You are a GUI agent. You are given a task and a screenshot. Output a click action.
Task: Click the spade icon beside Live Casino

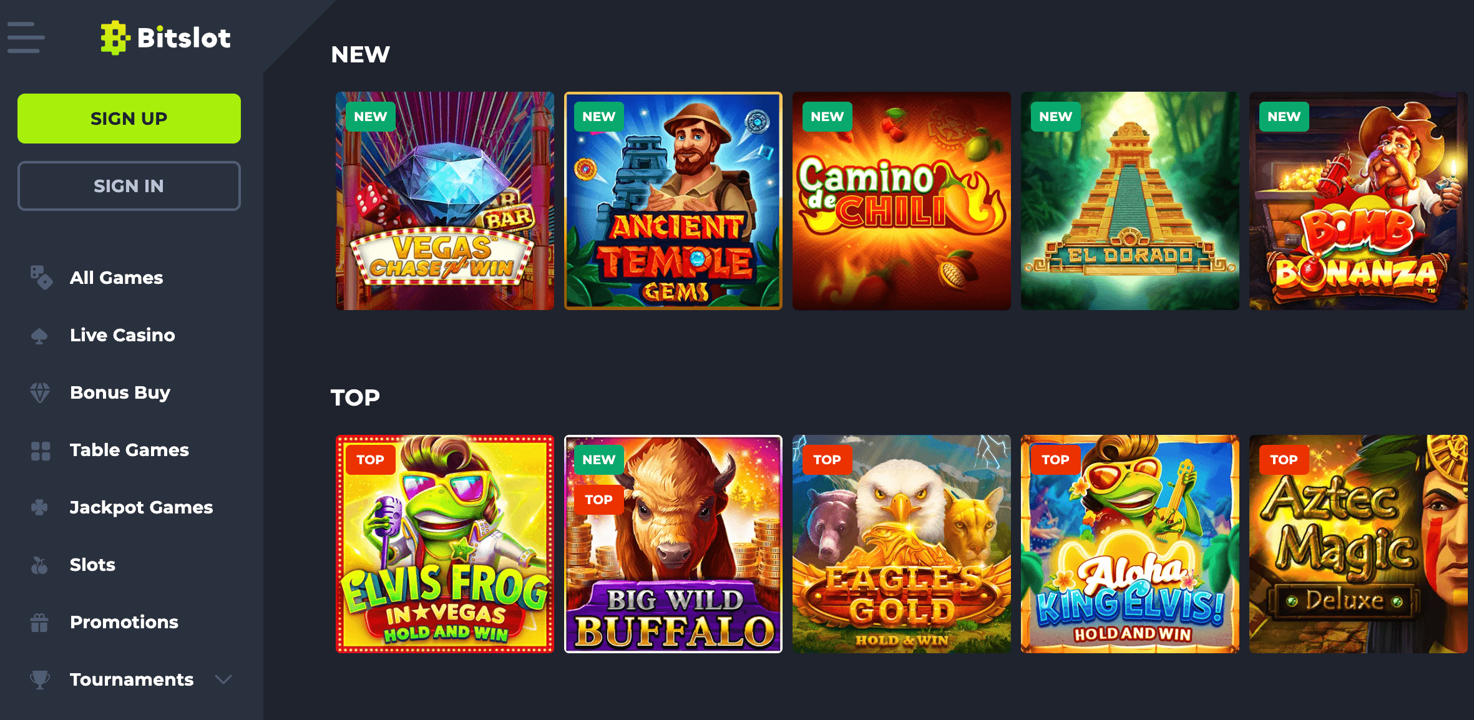39,336
